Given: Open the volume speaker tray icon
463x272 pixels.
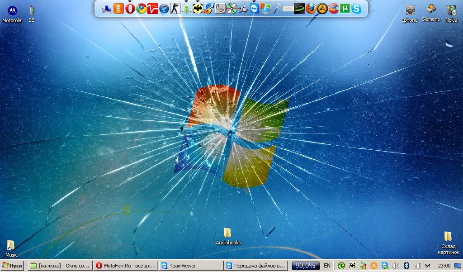Looking at the screenshot, I should click(396, 266).
